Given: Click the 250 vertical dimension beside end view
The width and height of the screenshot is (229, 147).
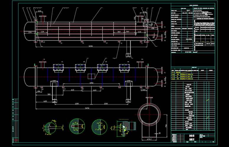Looking at the screenshot, I should click(166, 126).
